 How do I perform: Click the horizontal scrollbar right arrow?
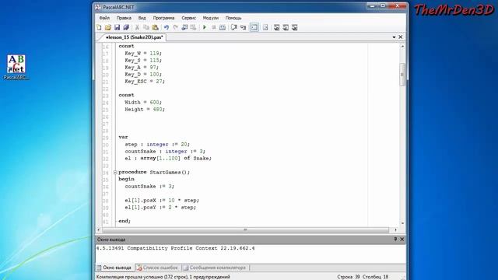coord(395,229)
